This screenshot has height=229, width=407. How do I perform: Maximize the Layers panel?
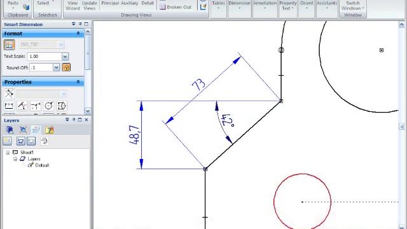click(x=80, y=120)
